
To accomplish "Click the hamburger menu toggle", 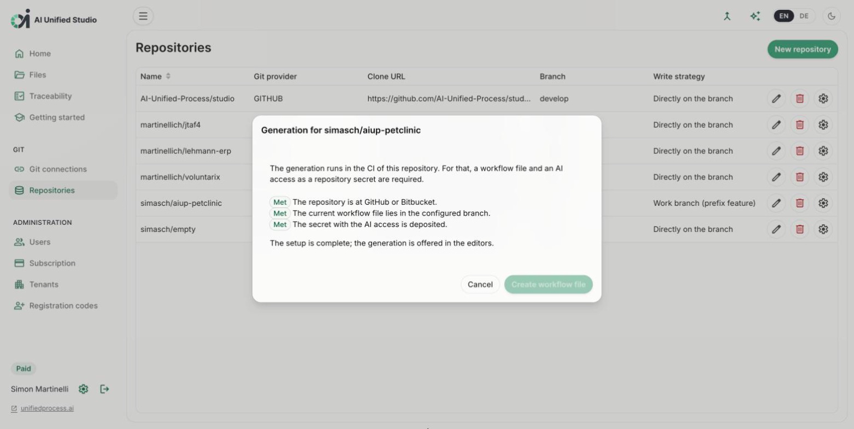I will [x=143, y=16].
